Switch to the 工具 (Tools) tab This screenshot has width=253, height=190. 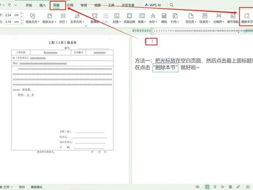tap(111, 5)
